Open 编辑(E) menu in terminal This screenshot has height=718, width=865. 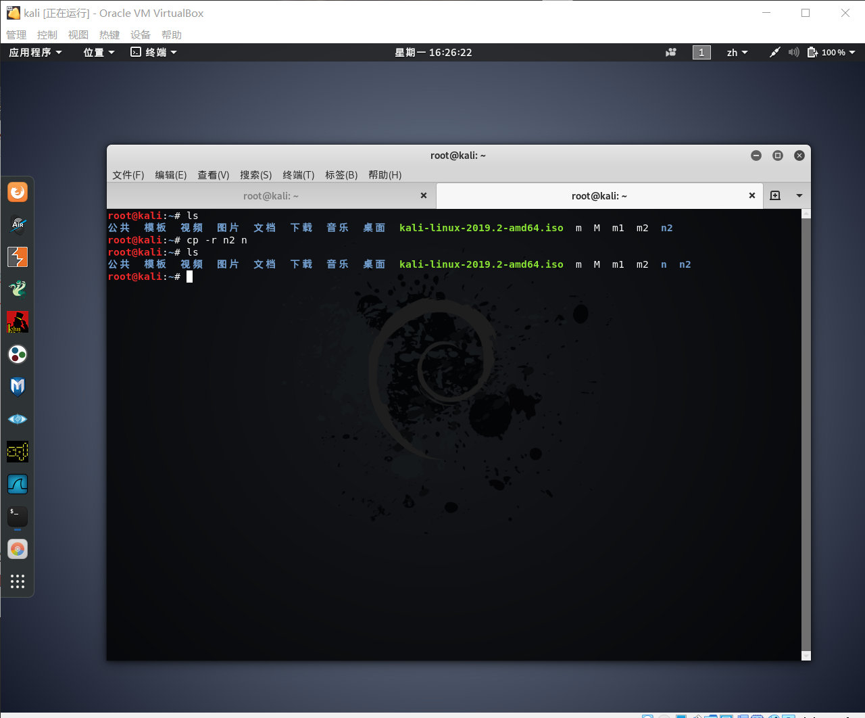tap(171, 174)
